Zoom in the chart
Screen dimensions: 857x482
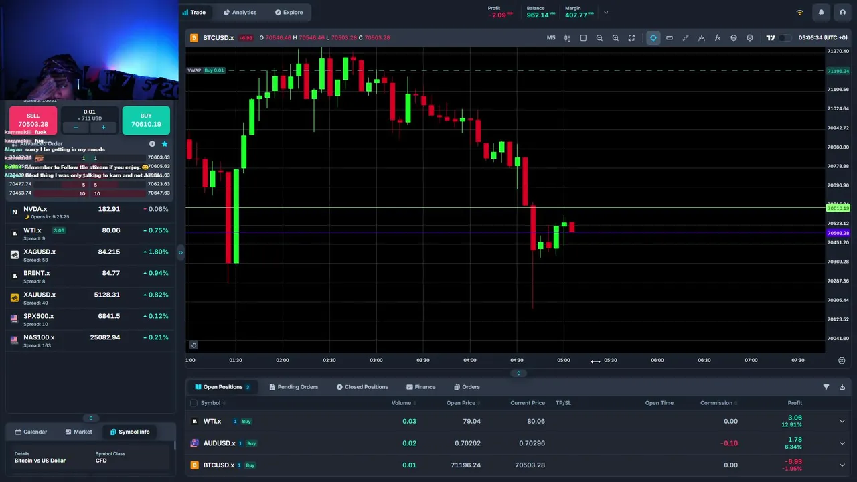[615, 38]
